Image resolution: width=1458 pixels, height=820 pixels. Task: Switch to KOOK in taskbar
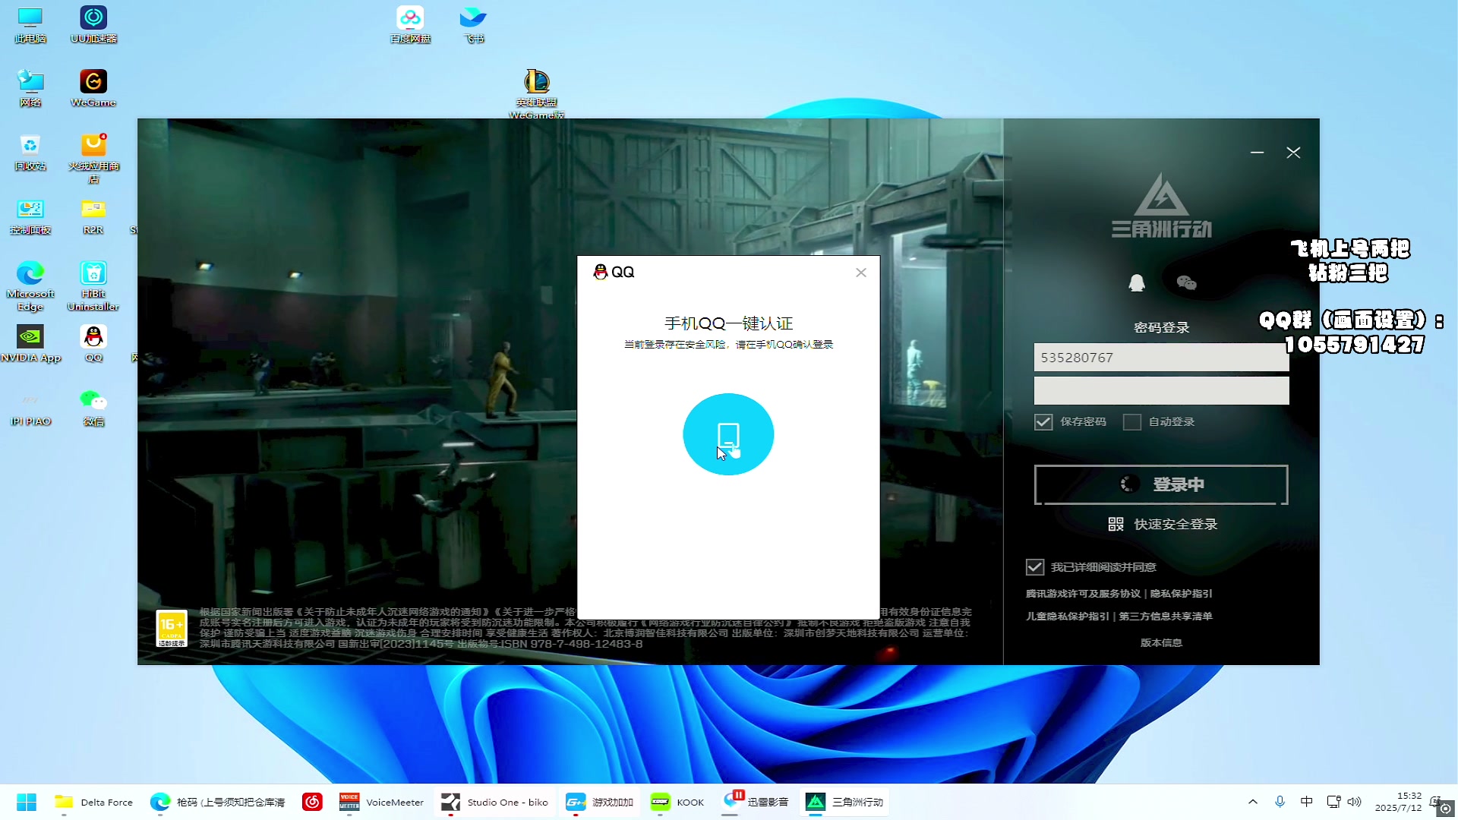click(677, 802)
